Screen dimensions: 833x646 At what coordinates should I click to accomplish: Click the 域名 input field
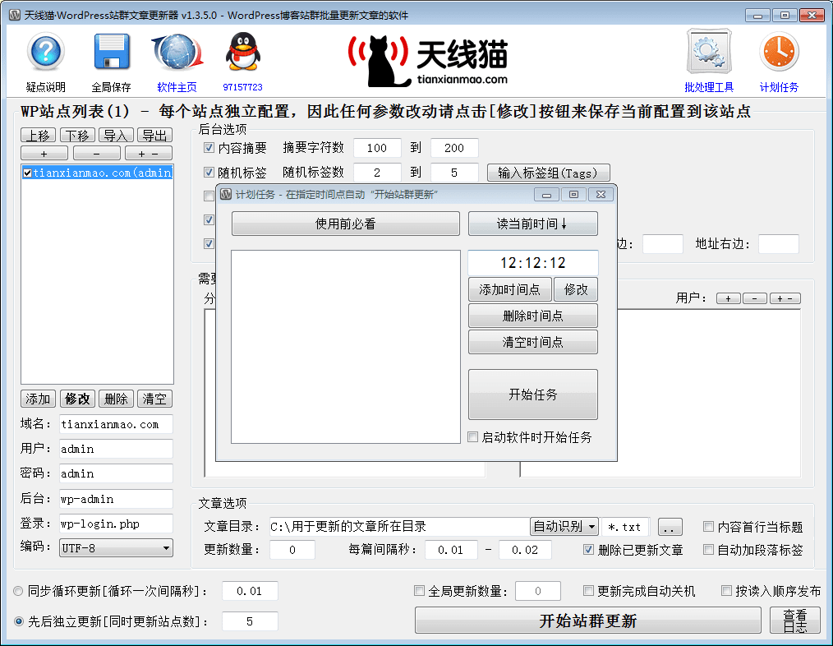[x=116, y=424]
